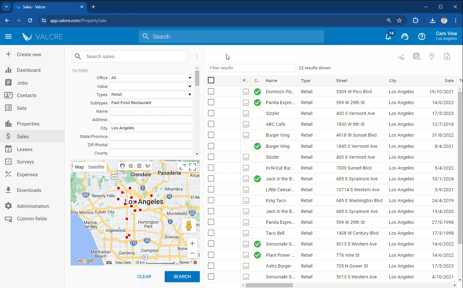
Task: Toggle the select-all header checkbox
Action: [x=211, y=80]
